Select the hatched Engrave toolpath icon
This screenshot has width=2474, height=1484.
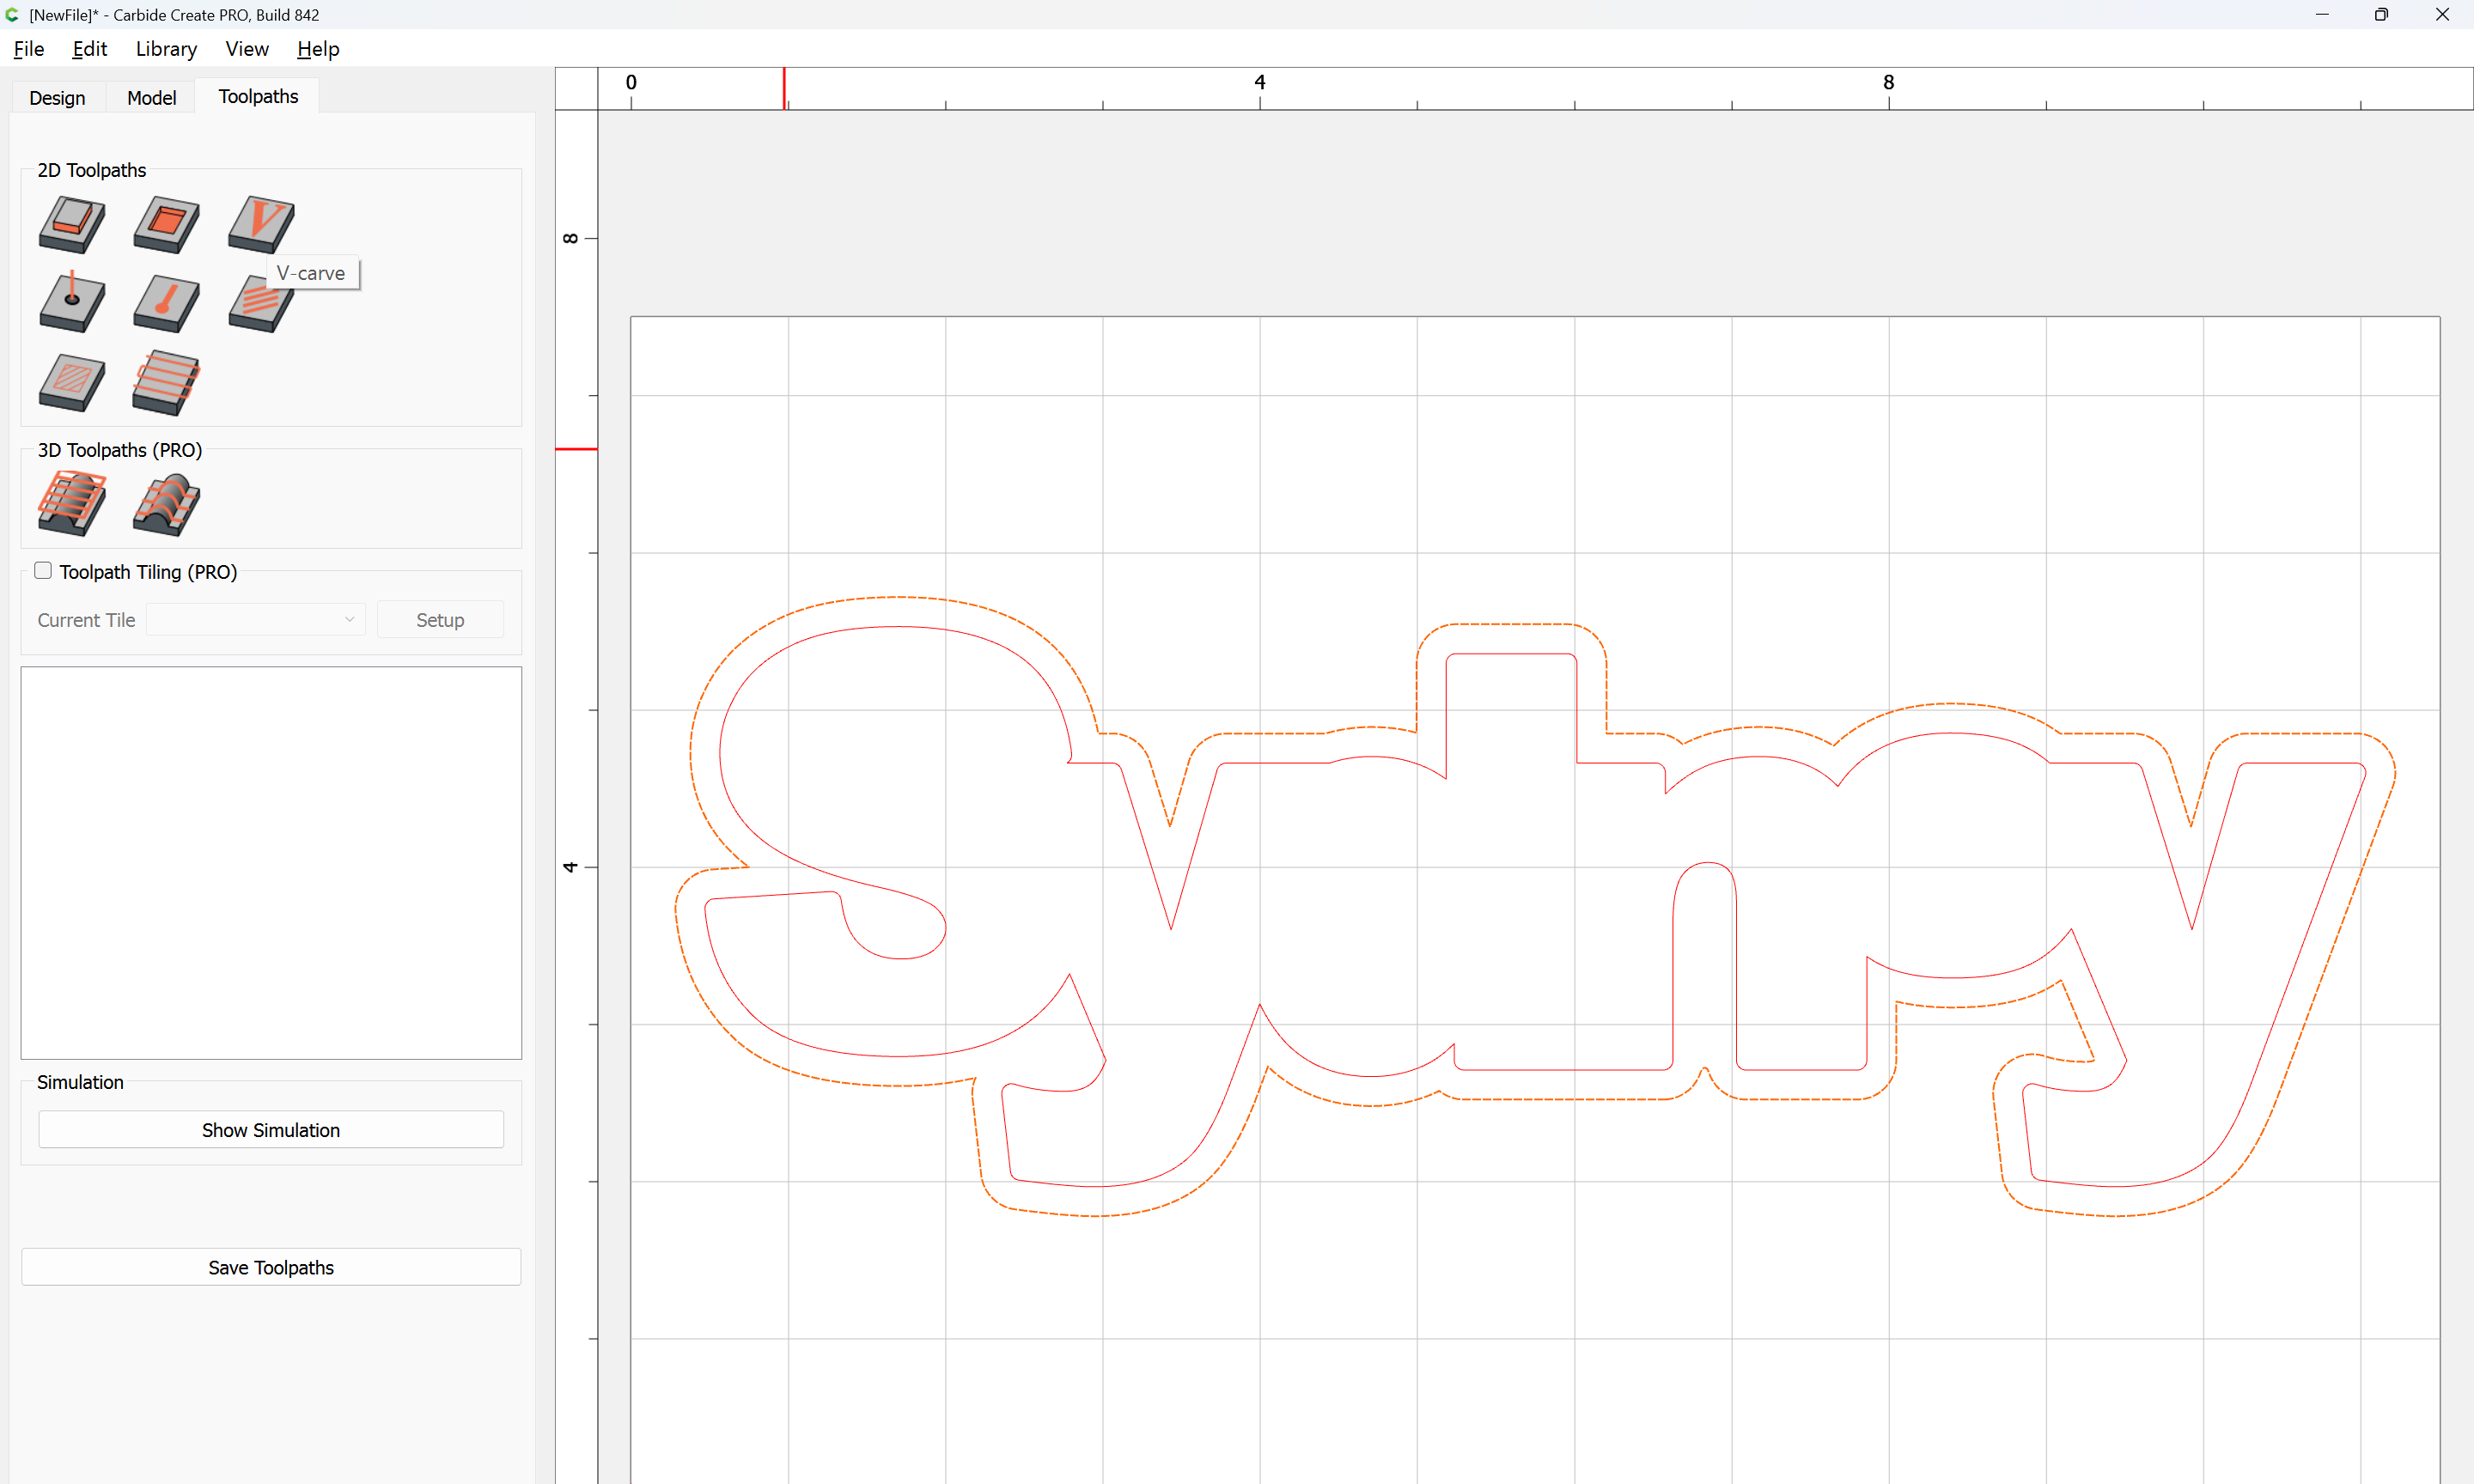coord(72,382)
